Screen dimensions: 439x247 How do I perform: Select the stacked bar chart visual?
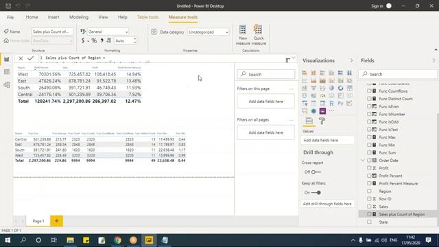305,73
